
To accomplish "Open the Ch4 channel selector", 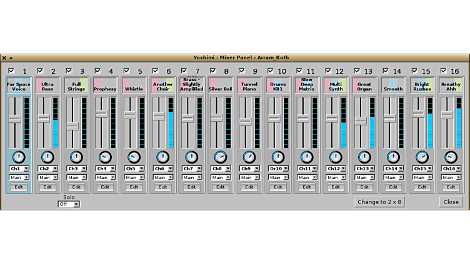I will (105, 169).
